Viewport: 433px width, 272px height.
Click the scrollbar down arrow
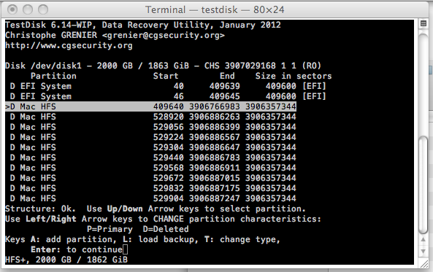pyautogui.click(x=423, y=252)
